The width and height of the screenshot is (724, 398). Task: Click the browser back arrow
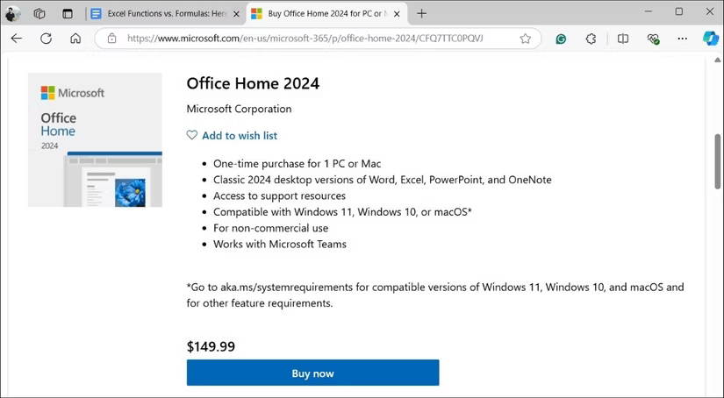17,39
